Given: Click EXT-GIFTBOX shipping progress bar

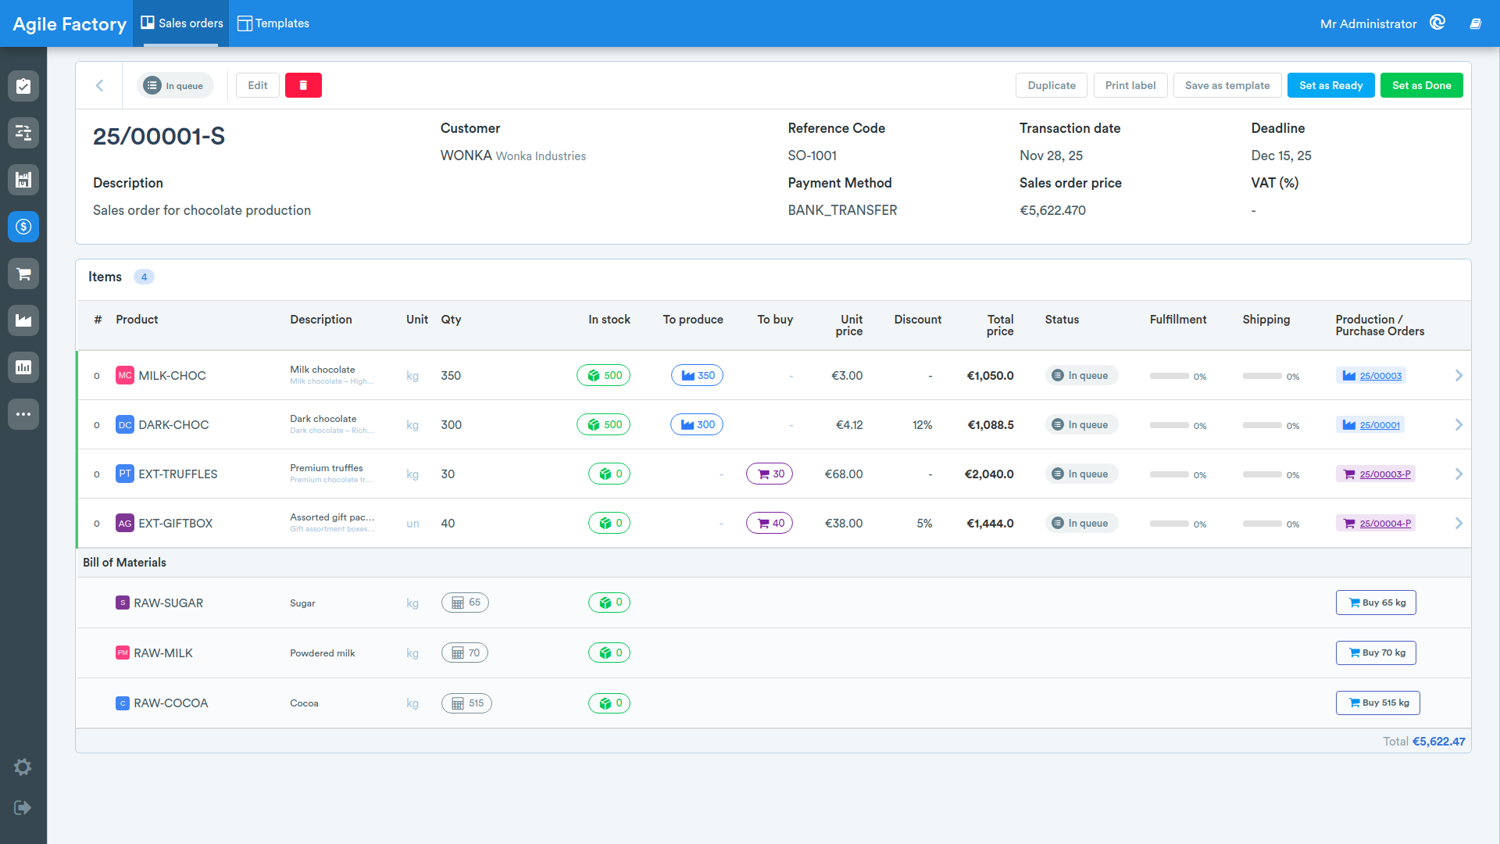Looking at the screenshot, I should pyautogui.click(x=1262, y=524).
